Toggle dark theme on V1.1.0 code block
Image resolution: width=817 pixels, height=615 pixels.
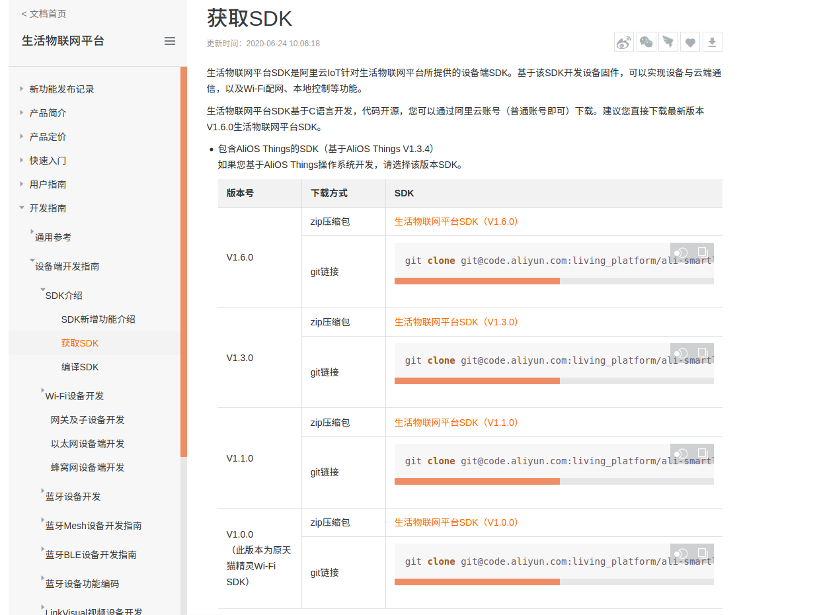(x=681, y=453)
